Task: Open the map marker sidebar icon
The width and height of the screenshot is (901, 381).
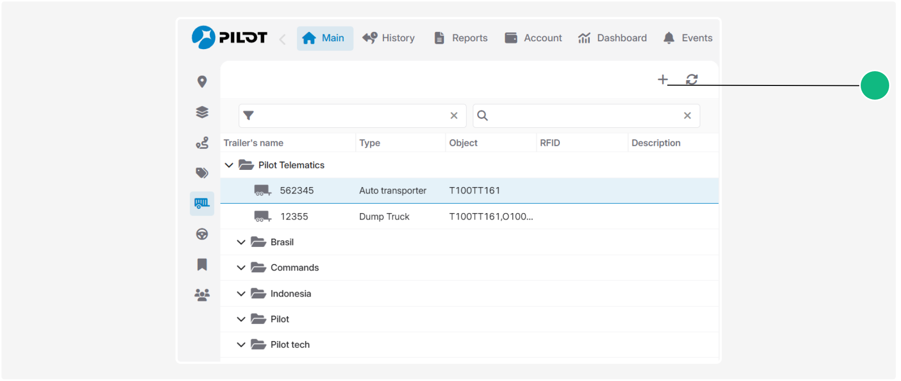Action: 202,82
